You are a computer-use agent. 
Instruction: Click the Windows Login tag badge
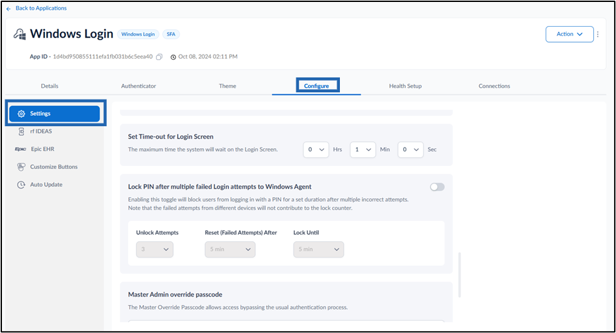pyautogui.click(x=138, y=34)
